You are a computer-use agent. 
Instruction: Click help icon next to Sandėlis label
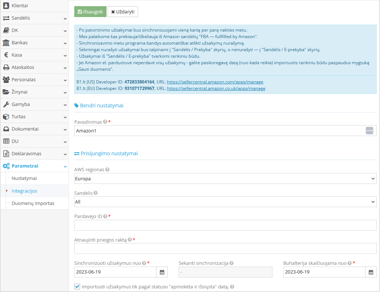click(x=95, y=193)
